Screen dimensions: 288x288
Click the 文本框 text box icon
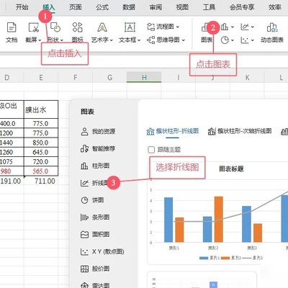click(x=130, y=27)
